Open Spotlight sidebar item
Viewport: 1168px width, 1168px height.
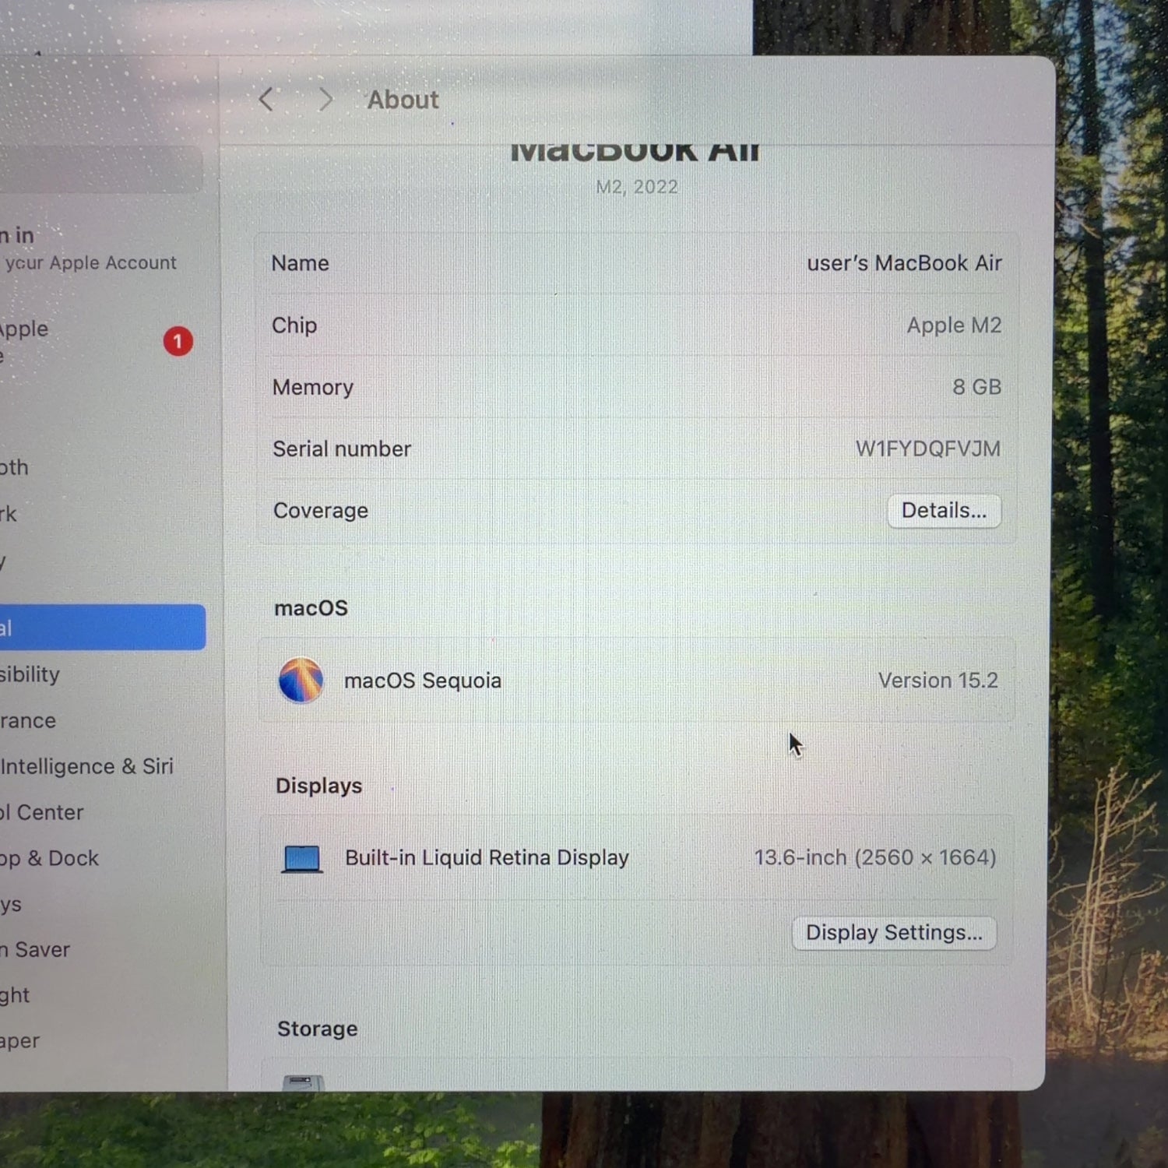click(15, 995)
